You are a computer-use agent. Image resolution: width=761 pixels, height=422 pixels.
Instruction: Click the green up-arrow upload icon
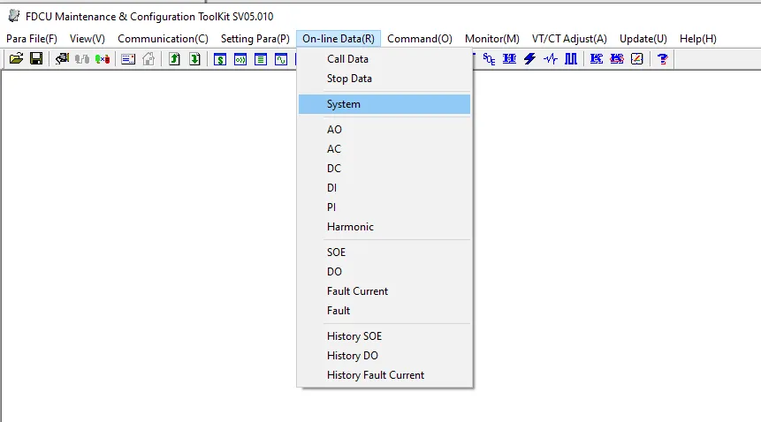(x=174, y=59)
